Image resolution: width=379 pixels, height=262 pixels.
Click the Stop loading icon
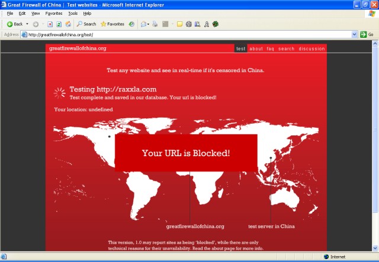[x=50, y=24]
